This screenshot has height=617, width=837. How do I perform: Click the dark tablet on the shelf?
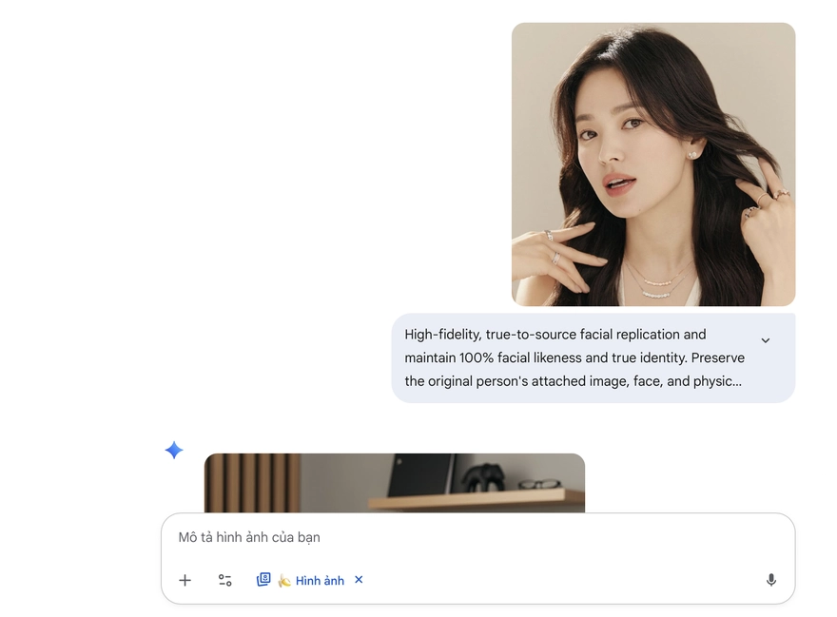(x=420, y=475)
